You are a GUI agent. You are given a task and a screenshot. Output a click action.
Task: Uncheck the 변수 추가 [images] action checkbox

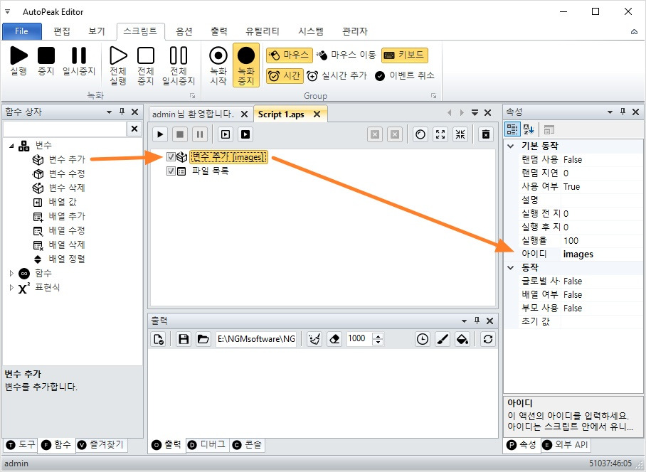pyautogui.click(x=171, y=157)
